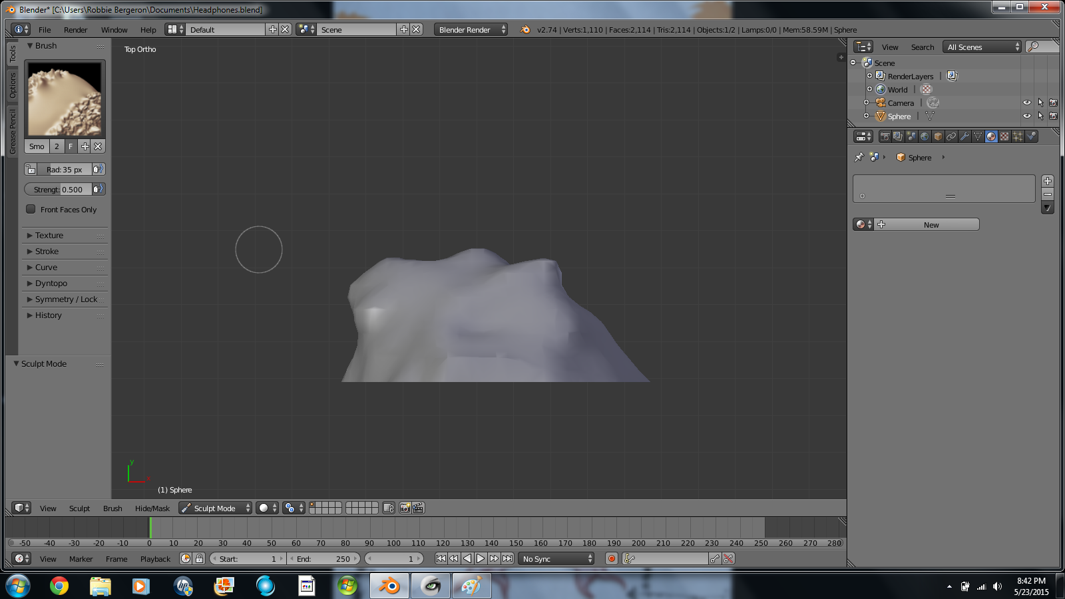Screen dimensions: 1065x599
Task: Click the Grease Pencil vertical tab
Action: [13, 131]
